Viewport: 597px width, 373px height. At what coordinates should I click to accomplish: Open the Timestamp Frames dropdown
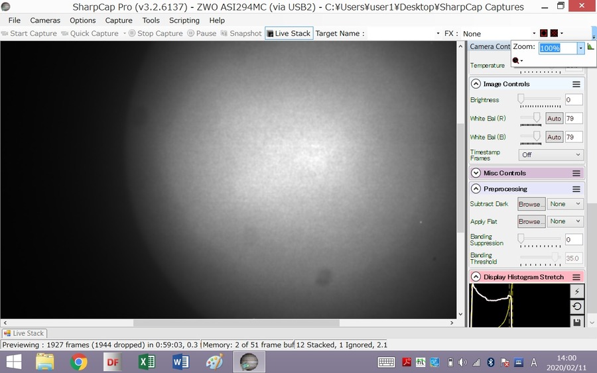pos(551,155)
